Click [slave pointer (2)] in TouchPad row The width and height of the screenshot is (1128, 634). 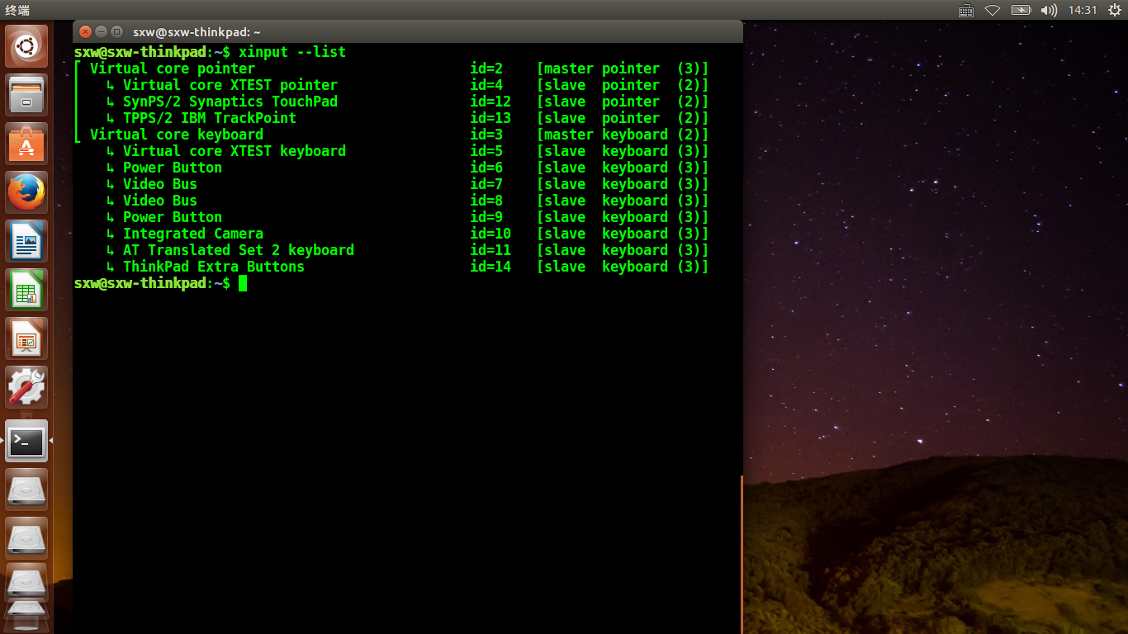point(623,102)
